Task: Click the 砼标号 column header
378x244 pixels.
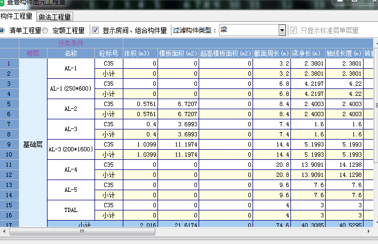Action: click(109, 53)
